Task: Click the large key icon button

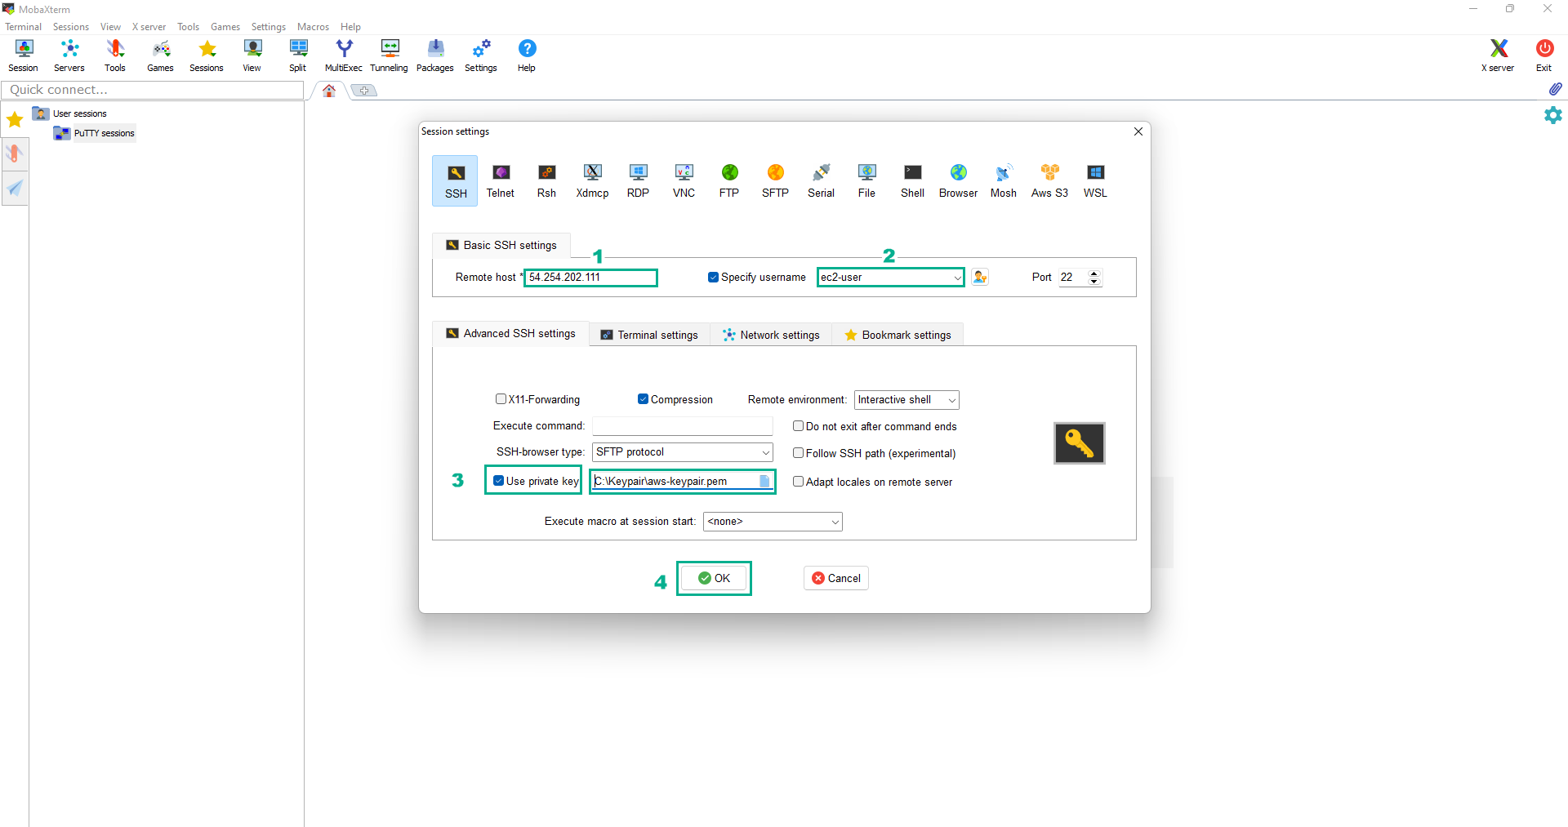Action: (1079, 443)
